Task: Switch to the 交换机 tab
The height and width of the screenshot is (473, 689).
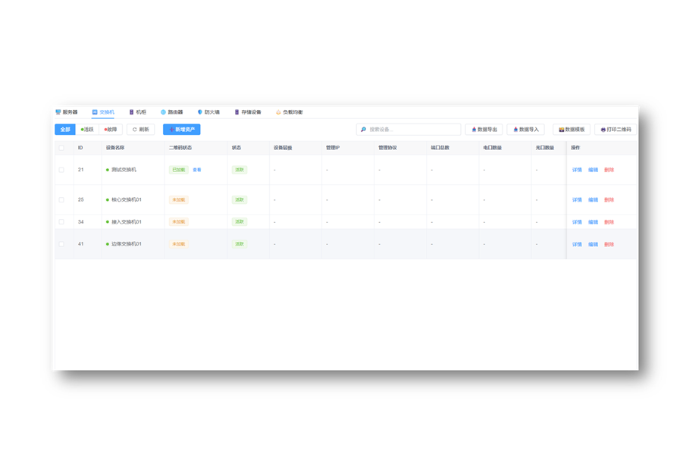Action: click(103, 112)
